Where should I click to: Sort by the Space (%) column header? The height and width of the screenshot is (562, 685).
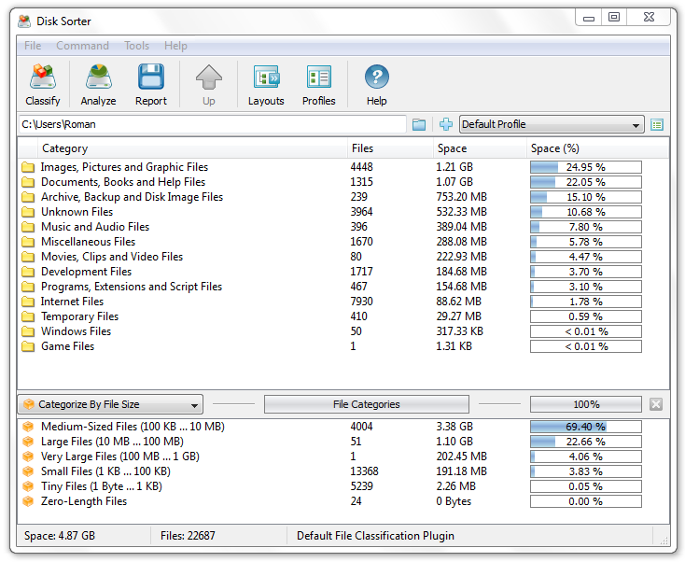pyautogui.click(x=597, y=148)
